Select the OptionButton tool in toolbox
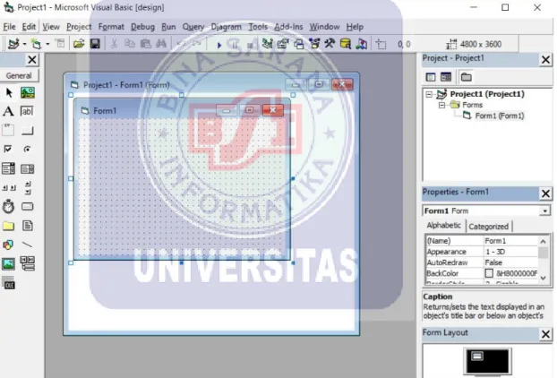This screenshot has width=557, height=378. point(28,150)
